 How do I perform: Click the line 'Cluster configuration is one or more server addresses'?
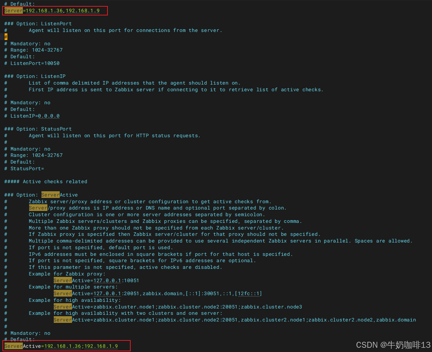(x=147, y=215)
